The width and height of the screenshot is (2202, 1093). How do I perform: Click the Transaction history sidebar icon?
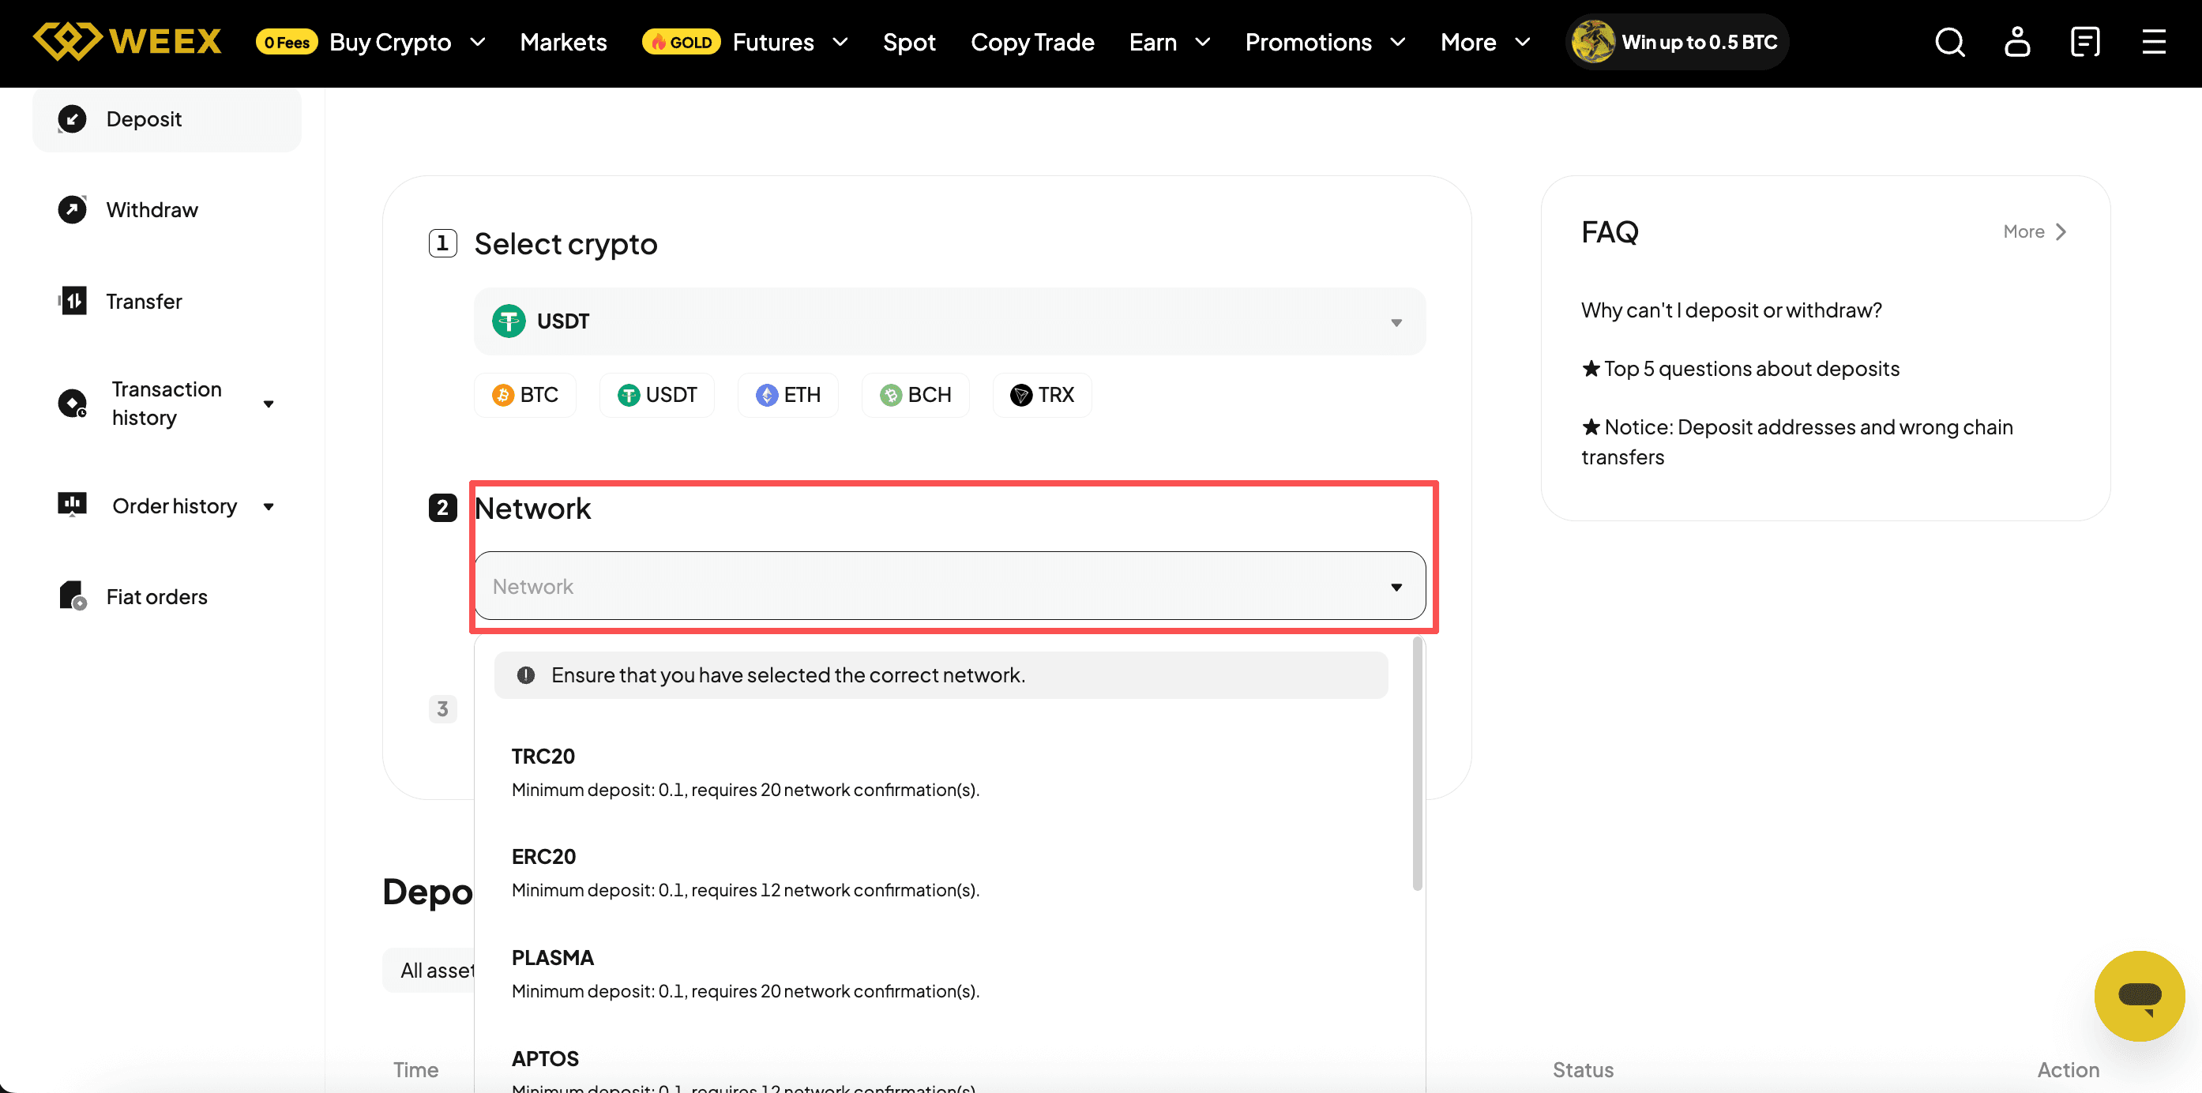[x=72, y=403]
